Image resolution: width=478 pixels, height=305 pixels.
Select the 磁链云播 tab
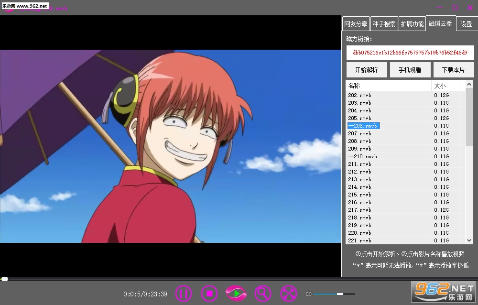click(441, 23)
